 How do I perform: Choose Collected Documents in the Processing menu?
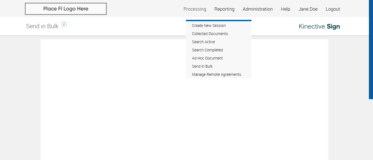210,34
